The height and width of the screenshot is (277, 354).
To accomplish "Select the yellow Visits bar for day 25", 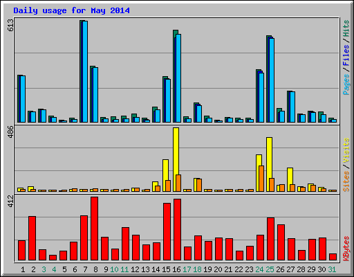I will [269, 164].
